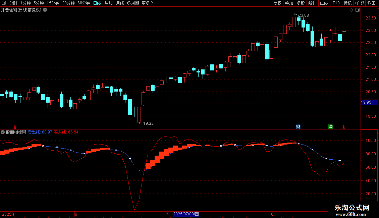The width and height of the screenshot is (379, 218).
Task: Add stock with +自选 button
Action: pyautogui.click(x=360, y=3)
